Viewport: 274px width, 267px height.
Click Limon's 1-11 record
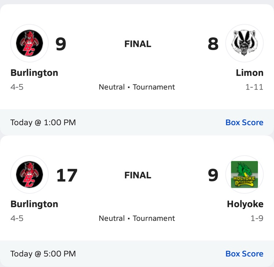click(254, 87)
